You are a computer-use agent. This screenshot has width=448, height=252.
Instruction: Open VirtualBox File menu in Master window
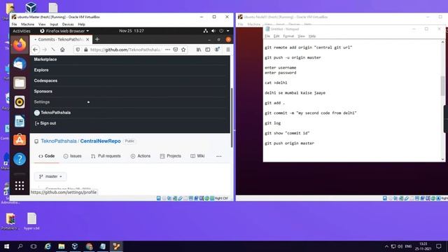click(x=14, y=24)
